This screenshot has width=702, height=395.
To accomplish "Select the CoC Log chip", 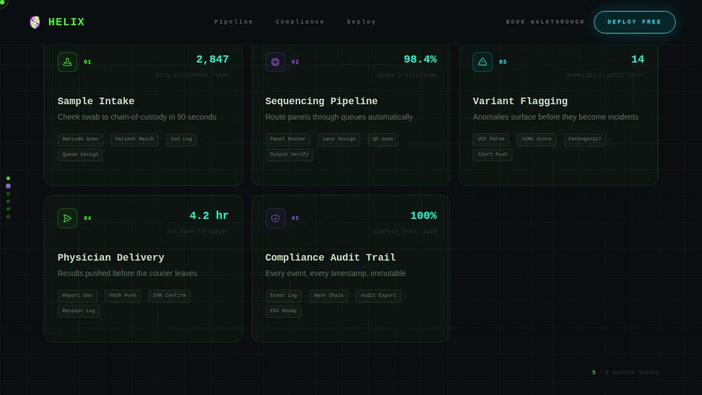I will click(x=182, y=139).
